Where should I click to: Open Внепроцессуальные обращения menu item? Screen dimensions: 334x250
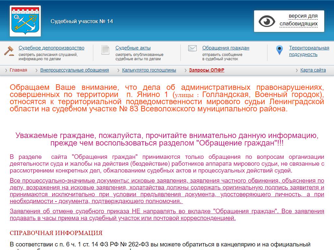coord(74,70)
